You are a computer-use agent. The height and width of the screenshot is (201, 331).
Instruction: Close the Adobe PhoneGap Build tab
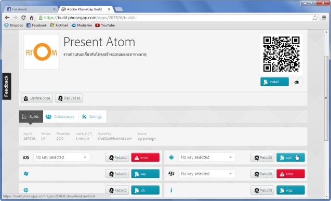tap(109, 9)
